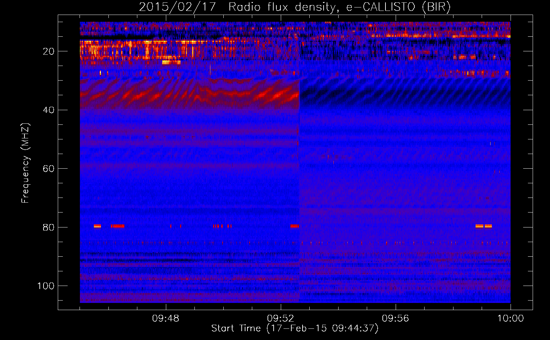Click the 09:56 time tick label
The image size is (550, 340).
click(395, 319)
